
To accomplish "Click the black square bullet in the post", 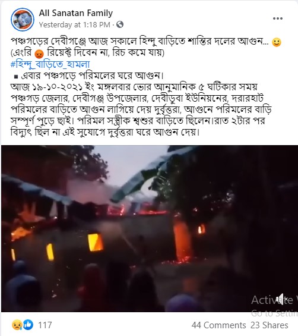I will pyautogui.click(x=16, y=76).
